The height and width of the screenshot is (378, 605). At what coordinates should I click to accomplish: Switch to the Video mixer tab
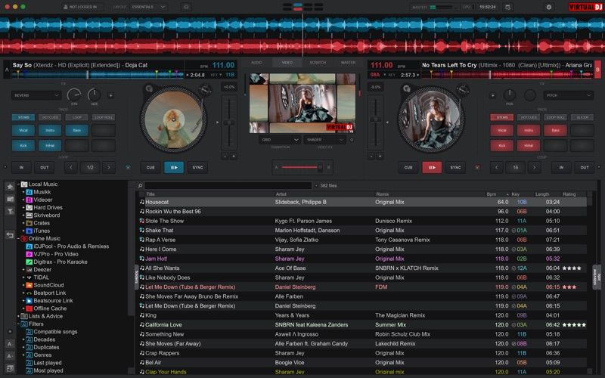[x=287, y=63]
